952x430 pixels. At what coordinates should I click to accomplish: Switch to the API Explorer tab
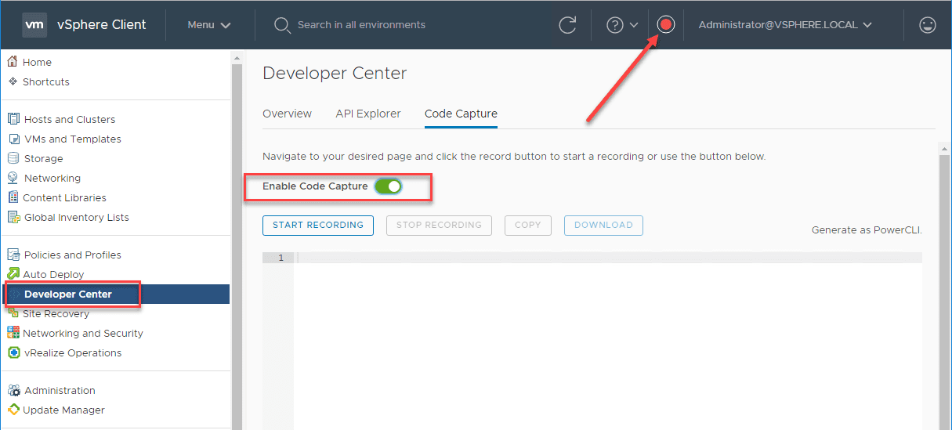[x=368, y=114]
